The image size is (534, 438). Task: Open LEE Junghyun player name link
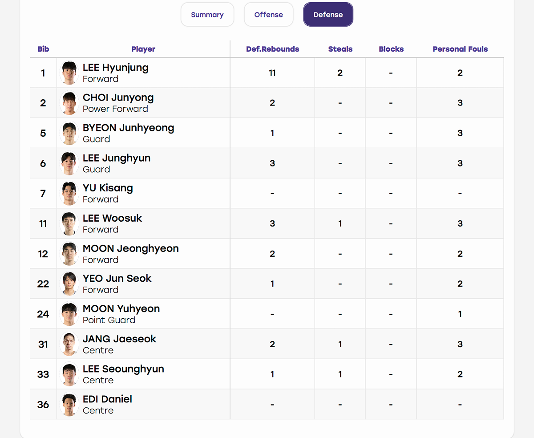pyautogui.click(x=117, y=158)
